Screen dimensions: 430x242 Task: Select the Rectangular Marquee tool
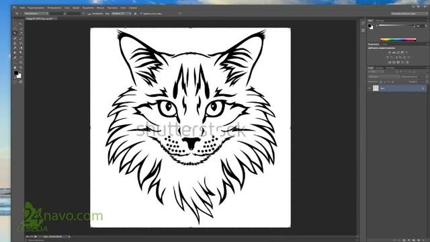(15, 24)
